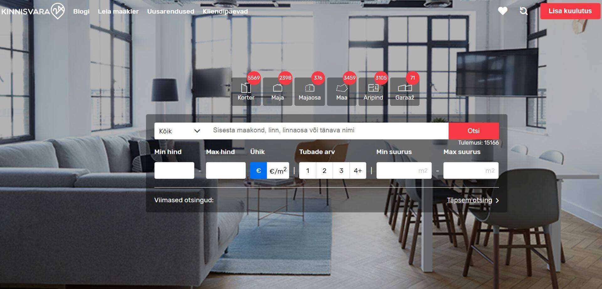Click the saved search refresh-magnifier icon
Viewport: 602px width, 289px height.
523,11
